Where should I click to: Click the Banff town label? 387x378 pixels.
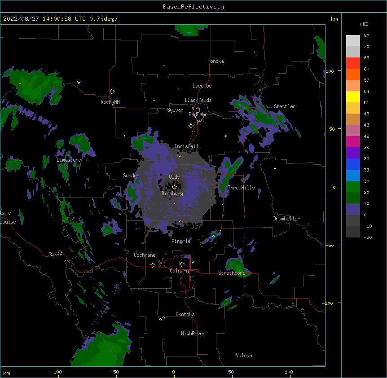click(56, 255)
